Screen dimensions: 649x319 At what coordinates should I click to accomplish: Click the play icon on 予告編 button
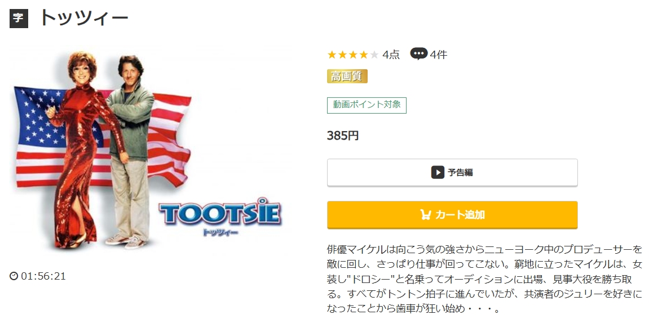tap(438, 172)
